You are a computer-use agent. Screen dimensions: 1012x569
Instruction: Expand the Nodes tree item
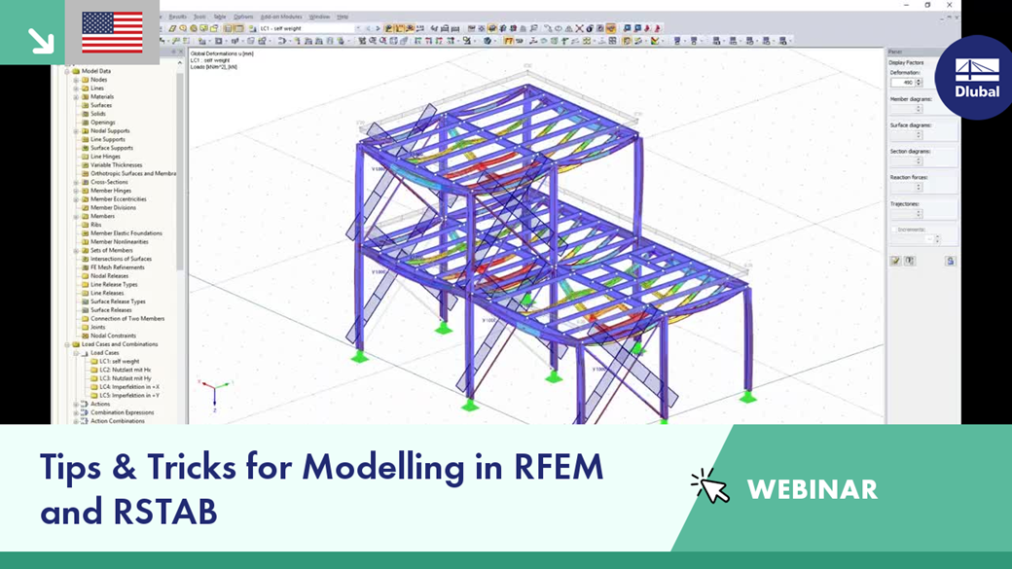click(x=76, y=80)
